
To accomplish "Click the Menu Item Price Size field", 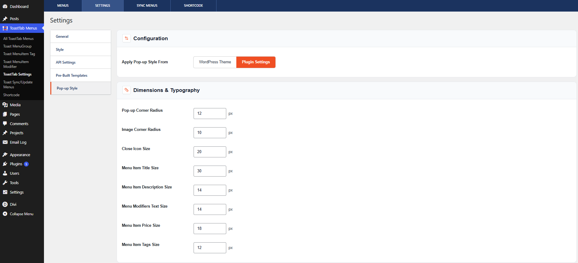I will 210,229.
